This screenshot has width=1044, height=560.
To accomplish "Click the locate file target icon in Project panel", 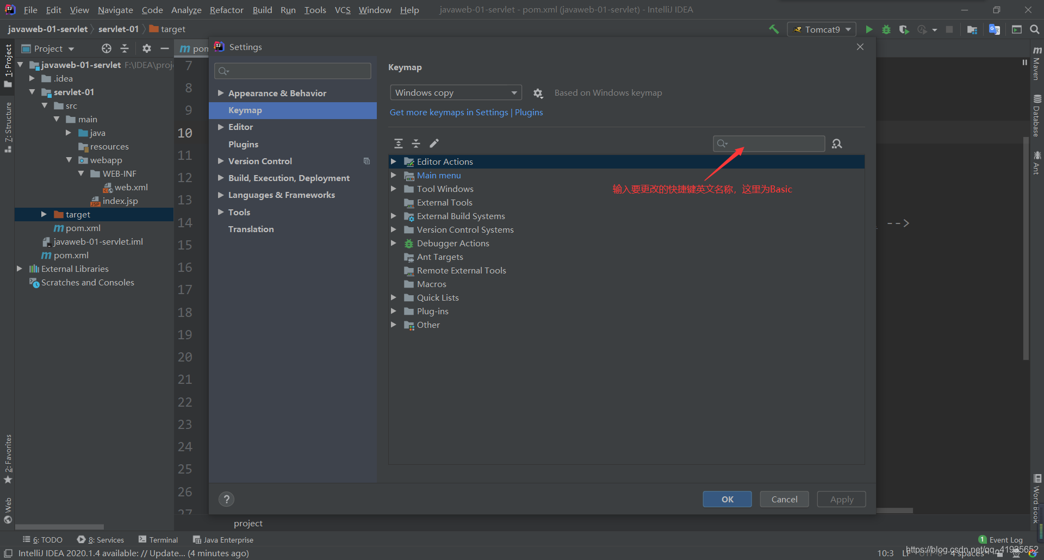I will [x=107, y=48].
